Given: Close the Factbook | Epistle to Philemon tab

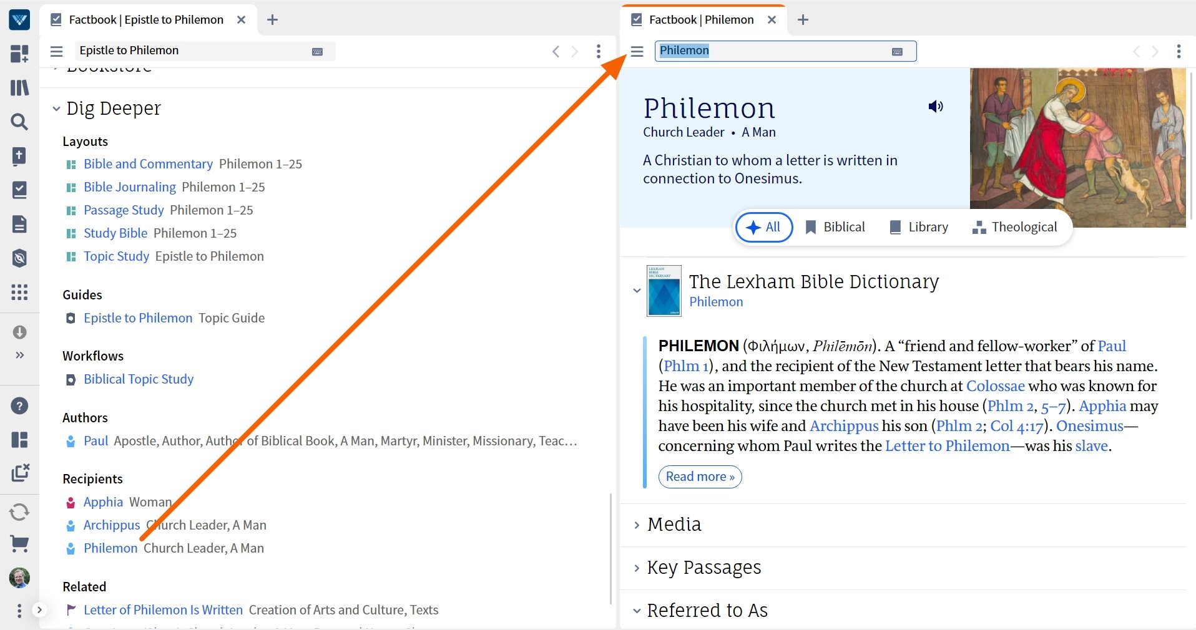Looking at the screenshot, I should pos(242,20).
